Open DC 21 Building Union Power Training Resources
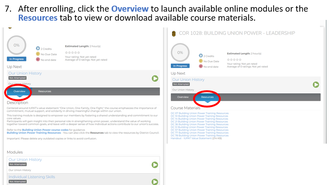 (199, 121)
